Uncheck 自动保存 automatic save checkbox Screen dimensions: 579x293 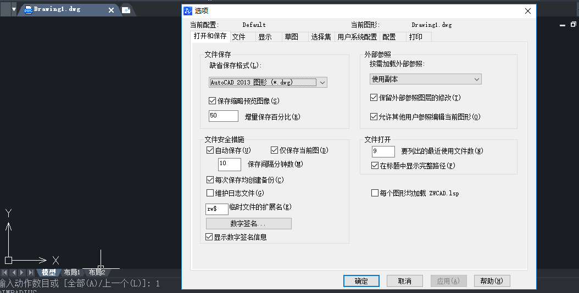[209, 150]
